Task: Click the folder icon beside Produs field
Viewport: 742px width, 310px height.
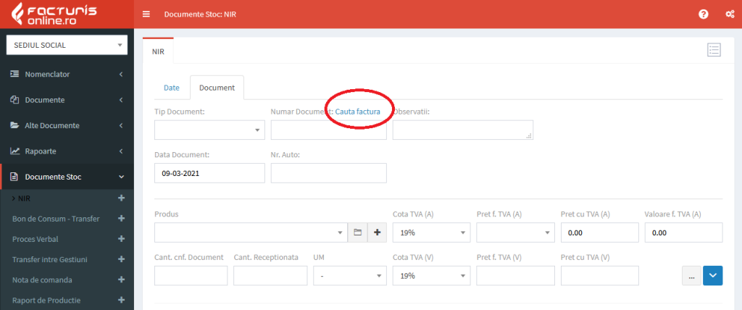Action: (x=358, y=232)
